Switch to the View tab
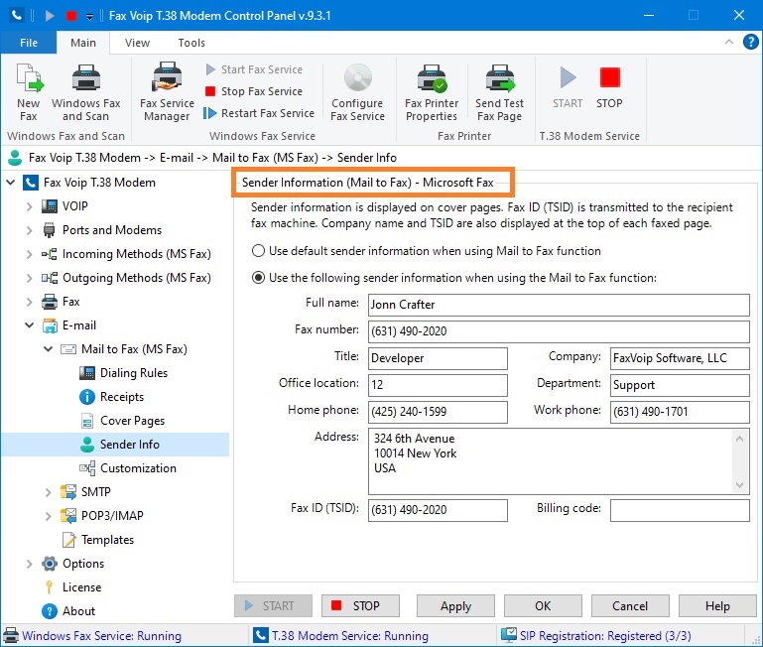Viewport: 763px width, 647px height. pyautogui.click(x=137, y=43)
